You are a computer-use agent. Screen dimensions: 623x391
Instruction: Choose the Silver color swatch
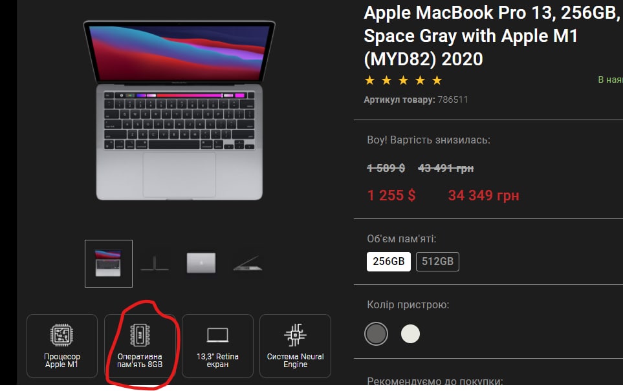tap(410, 334)
